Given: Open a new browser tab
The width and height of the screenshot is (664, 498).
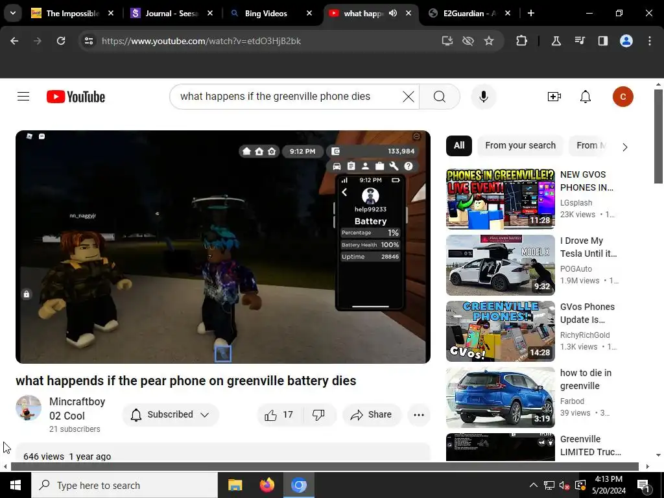Looking at the screenshot, I should [531, 13].
